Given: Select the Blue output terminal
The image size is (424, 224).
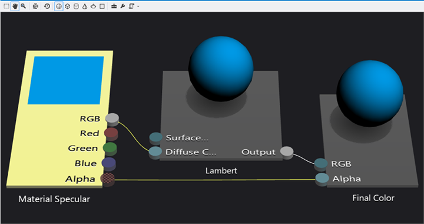Looking at the screenshot, I should [x=109, y=164].
